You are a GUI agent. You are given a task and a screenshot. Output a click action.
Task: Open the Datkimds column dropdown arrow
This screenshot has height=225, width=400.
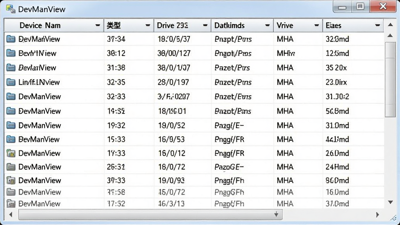(x=267, y=25)
